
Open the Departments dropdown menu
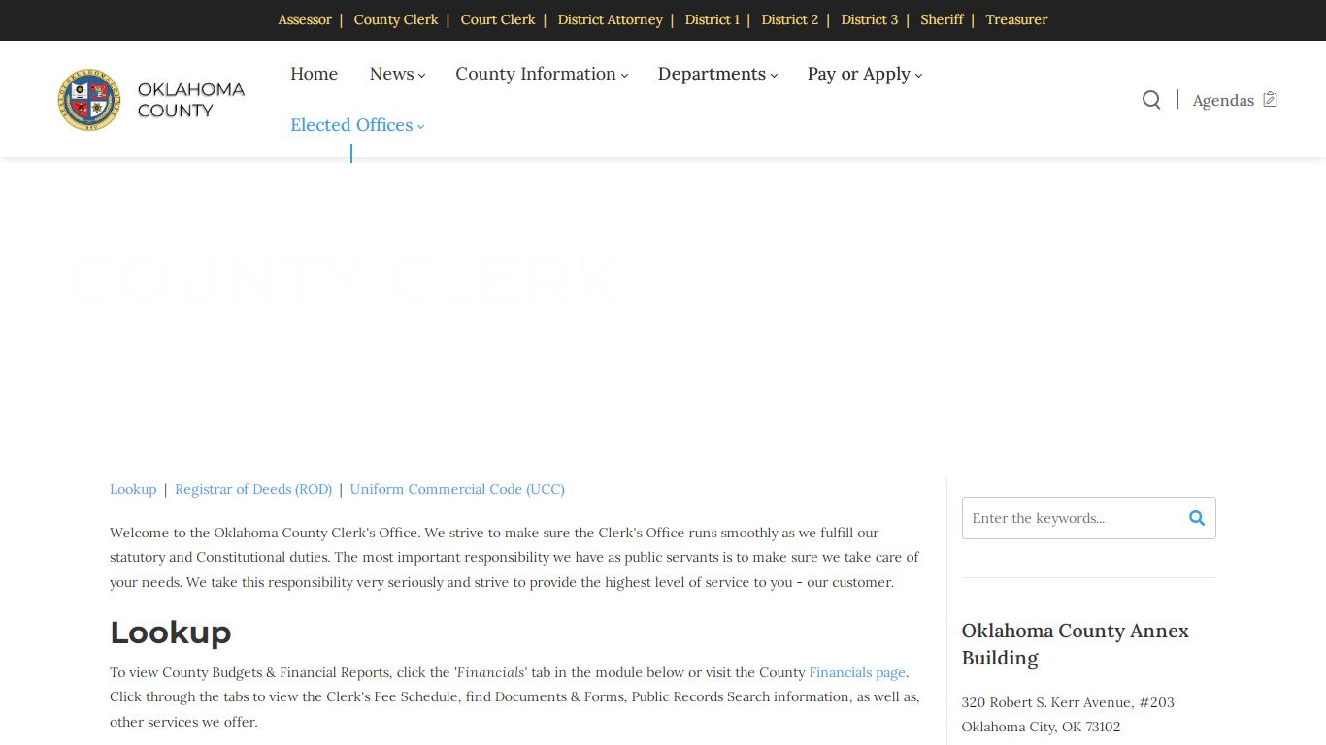point(717,74)
